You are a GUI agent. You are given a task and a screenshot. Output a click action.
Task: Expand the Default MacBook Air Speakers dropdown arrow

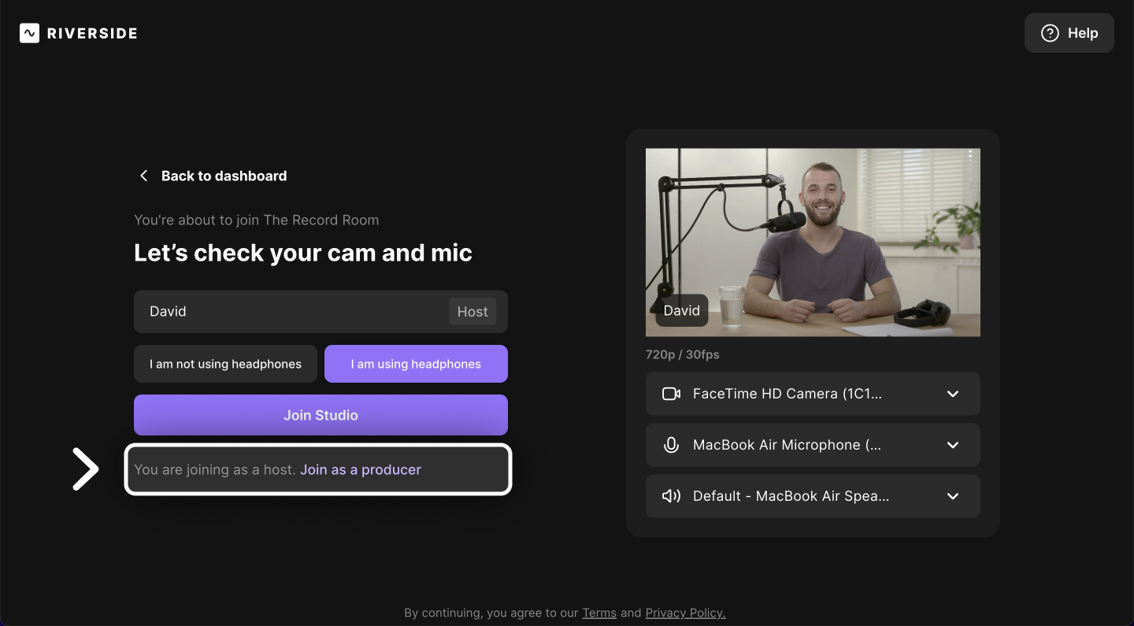[952, 496]
